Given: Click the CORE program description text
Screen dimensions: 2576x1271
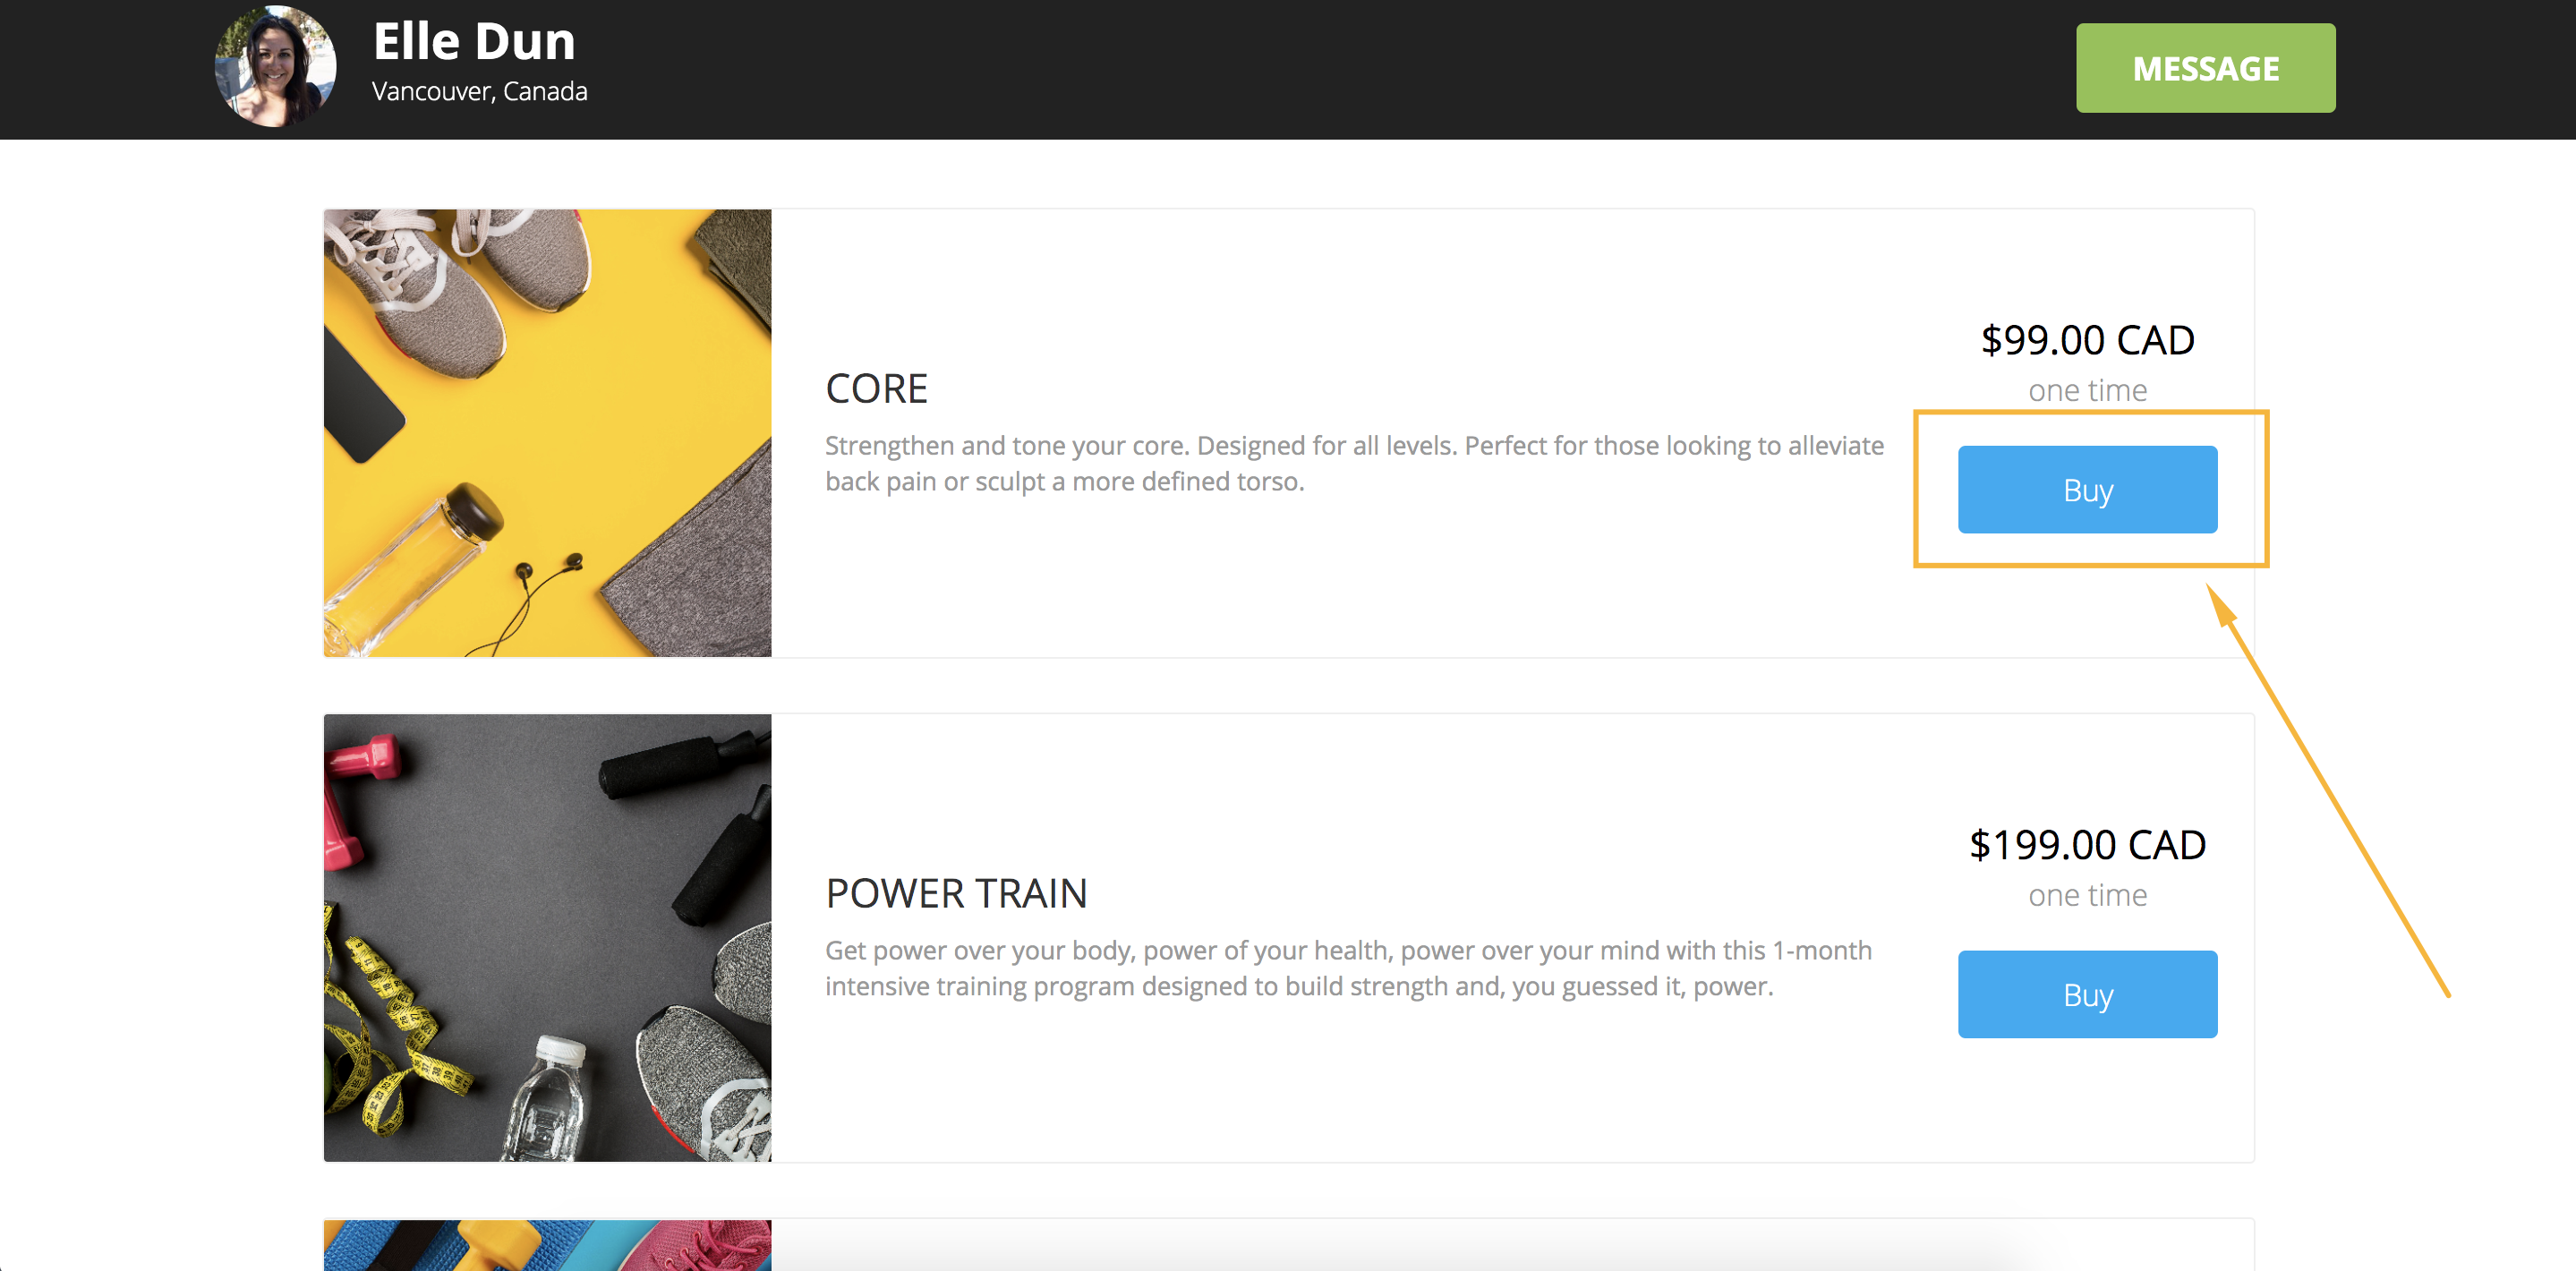Looking at the screenshot, I should (1354, 463).
